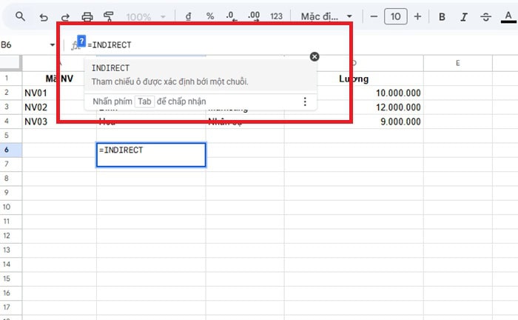
Task: Toggle strikethrough formatting
Action: 486,16
